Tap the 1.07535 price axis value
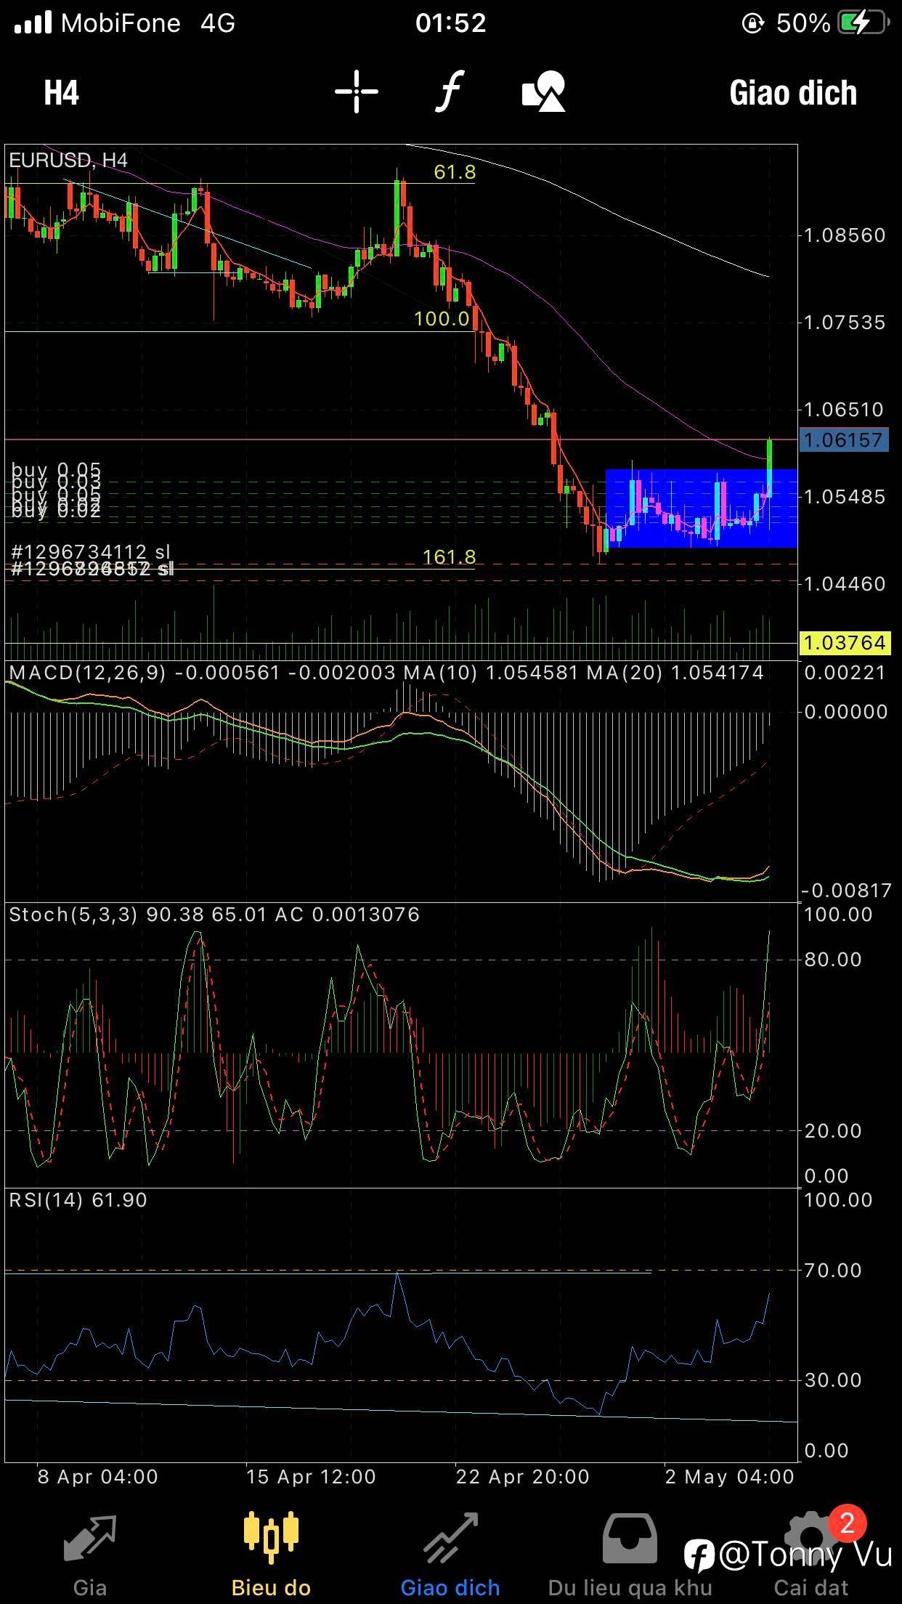Image resolution: width=902 pixels, height=1604 pixels. click(845, 323)
